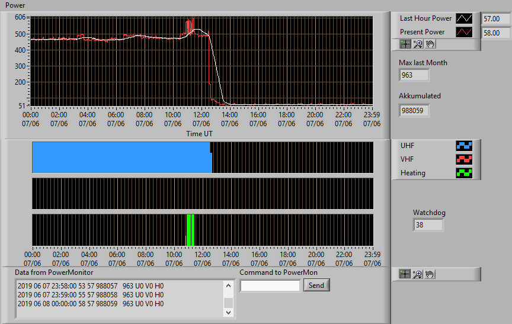Click the Last Hour Power value 57.00 field
512x324 pixels.
pyautogui.click(x=497, y=19)
